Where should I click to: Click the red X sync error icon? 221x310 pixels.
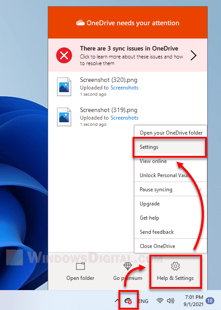[64, 55]
